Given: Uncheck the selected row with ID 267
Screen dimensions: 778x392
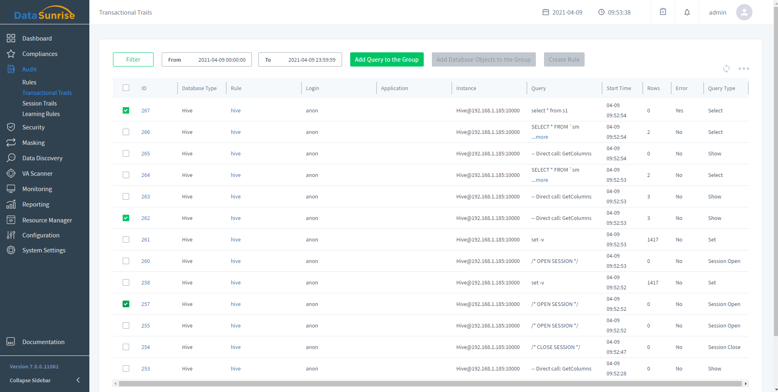Looking at the screenshot, I should tap(126, 110).
